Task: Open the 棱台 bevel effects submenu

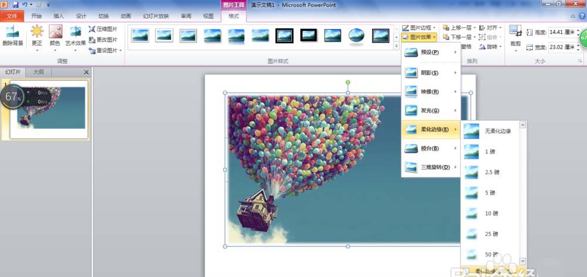Action: point(430,148)
